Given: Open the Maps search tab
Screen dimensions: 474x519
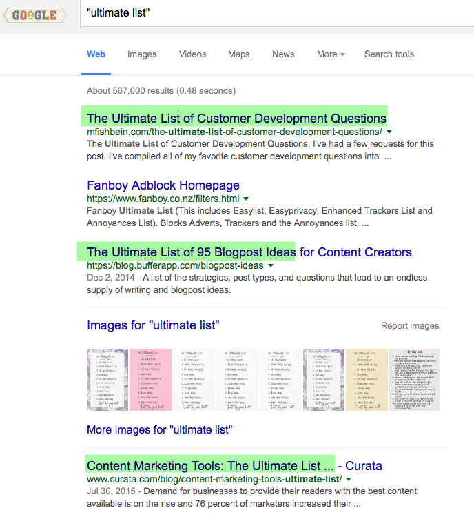Looking at the screenshot, I should tap(238, 54).
